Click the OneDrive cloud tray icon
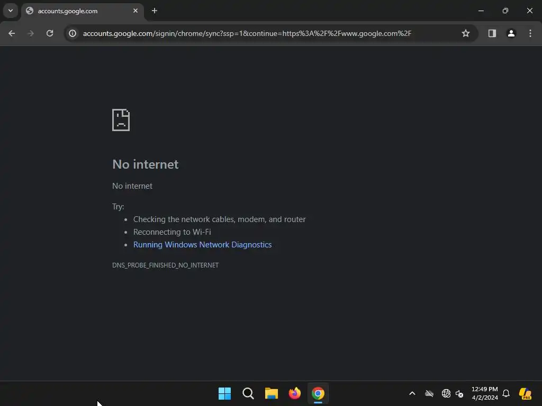Screen dimensions: 542x406 pyautogui.click(x=429, y=393)
